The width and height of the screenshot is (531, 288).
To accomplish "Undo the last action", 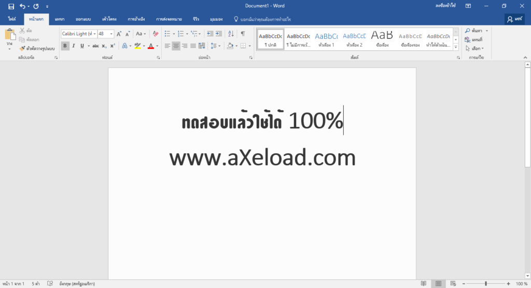I will point(22,6).
